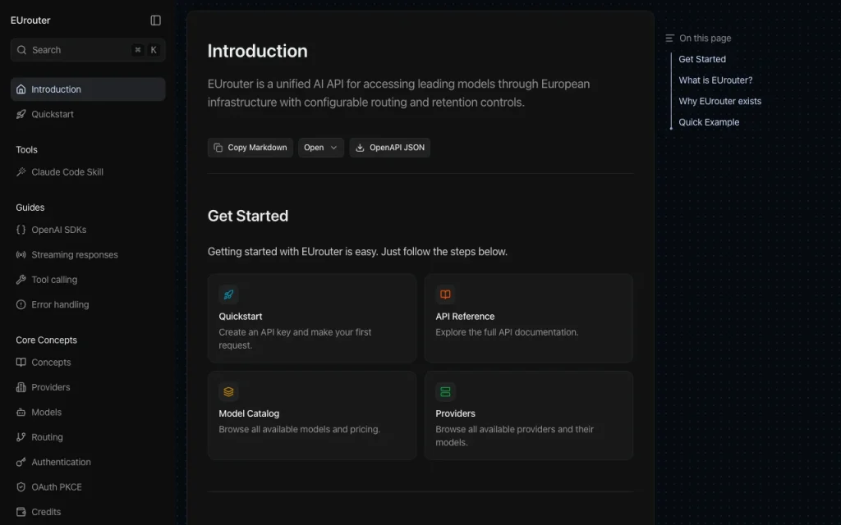The width and height of the screenshot is (841, 525).
Task: Click the yellow layers icon in Model Catalog card
Action: [228, 391]
